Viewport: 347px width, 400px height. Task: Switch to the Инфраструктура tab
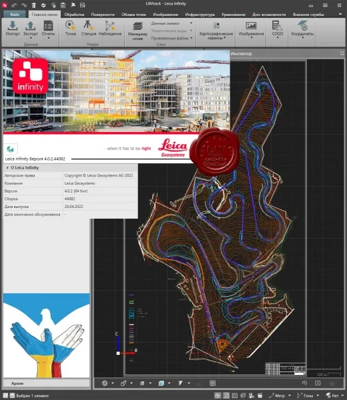tap(200, 15)
